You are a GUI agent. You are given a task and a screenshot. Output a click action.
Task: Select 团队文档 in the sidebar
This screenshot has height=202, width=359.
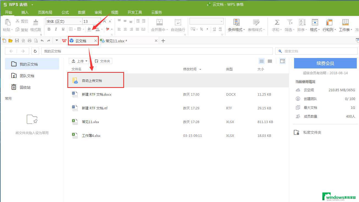32,76
